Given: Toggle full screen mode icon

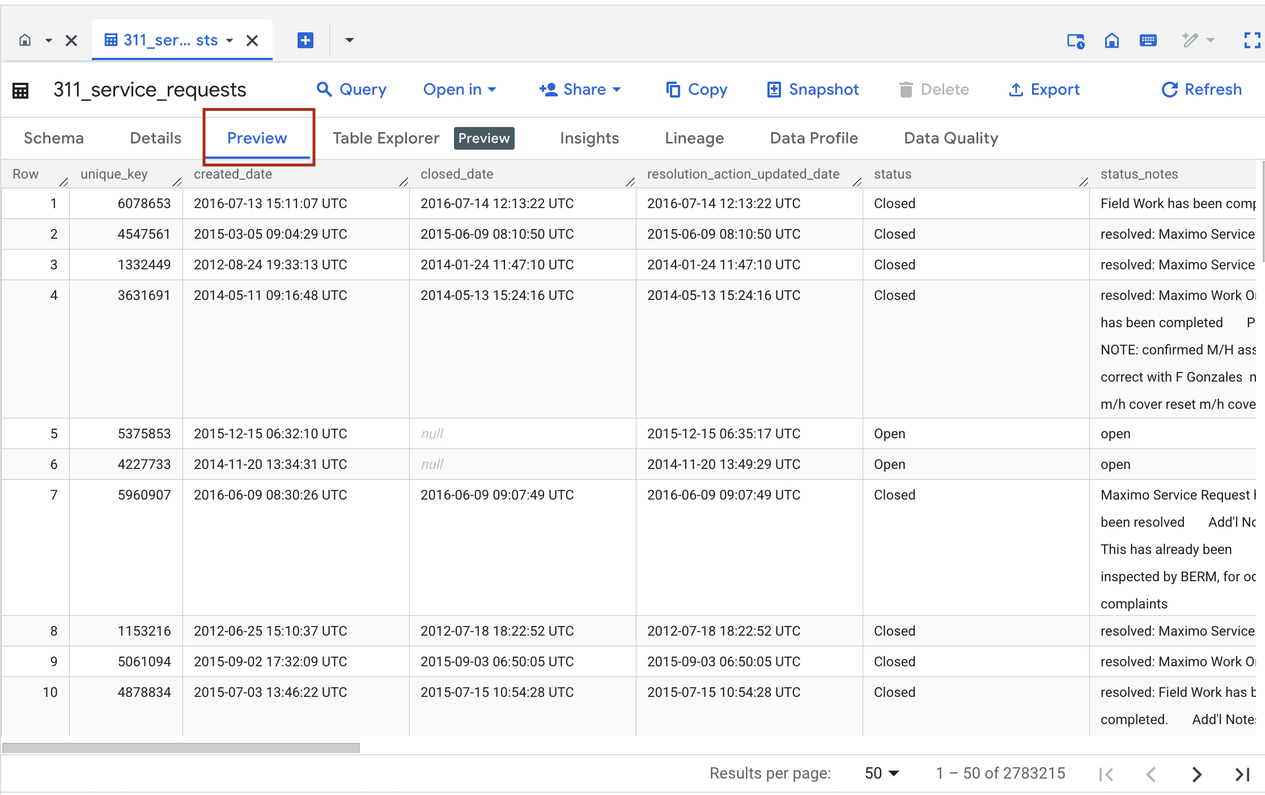Looking at the screenshot, I should pos(1251,40).
